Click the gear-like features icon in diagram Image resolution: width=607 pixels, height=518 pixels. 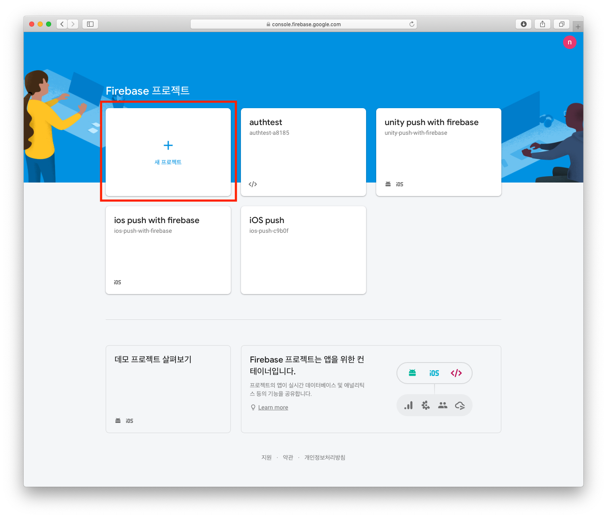[426, 406]
